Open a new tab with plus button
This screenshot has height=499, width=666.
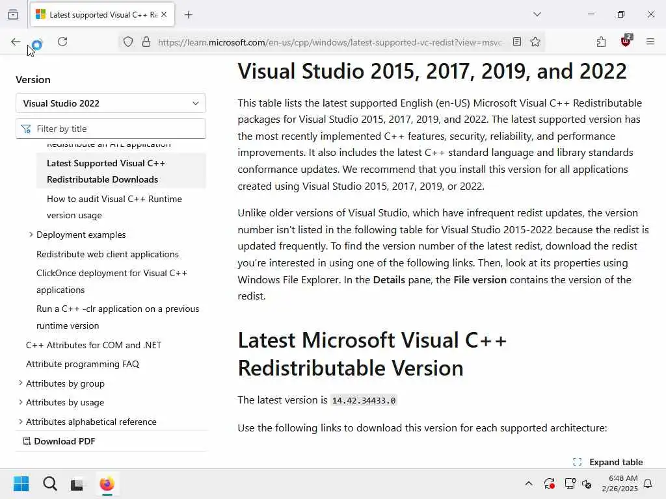(x=189, y=15)
